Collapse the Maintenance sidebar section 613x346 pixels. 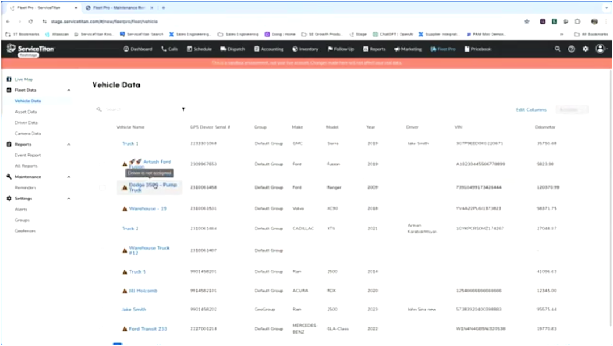(69, 177)
